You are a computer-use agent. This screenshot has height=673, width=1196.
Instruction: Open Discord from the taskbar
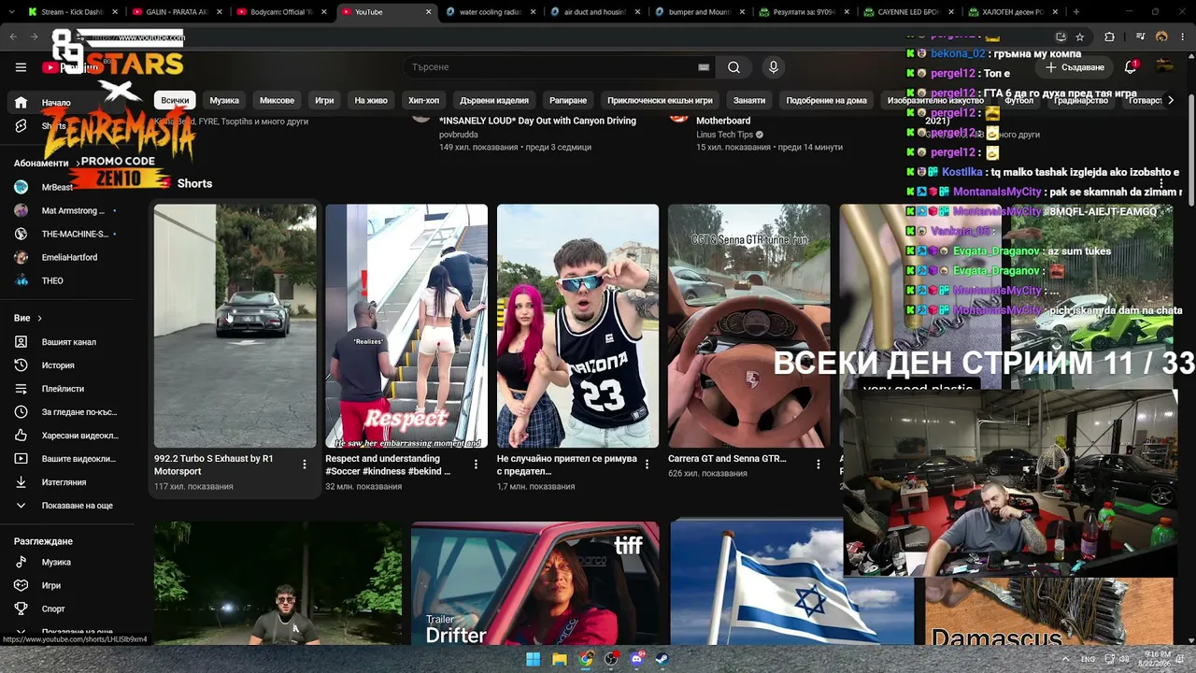tap(637, 659)
